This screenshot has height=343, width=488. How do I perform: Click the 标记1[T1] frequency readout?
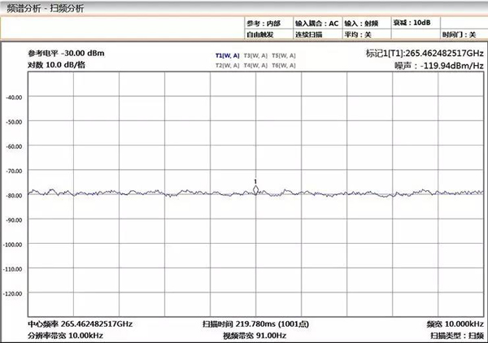point(425,53)
